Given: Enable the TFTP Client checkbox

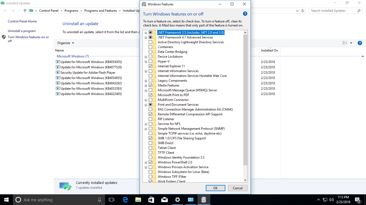Looking at the screenshot, I should (151, 153).
